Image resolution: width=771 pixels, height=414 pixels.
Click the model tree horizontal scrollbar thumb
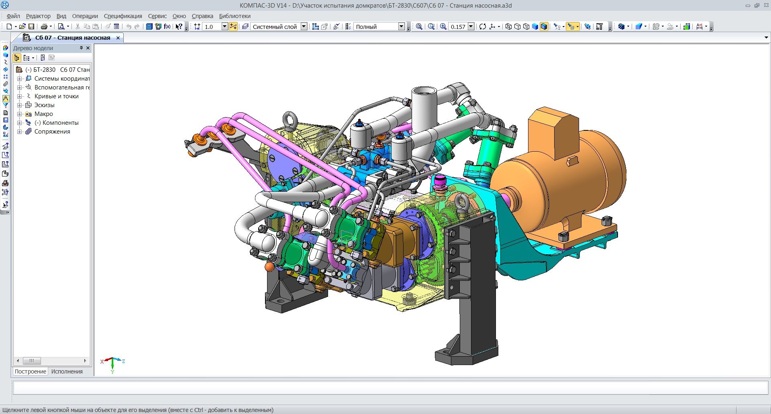[32, 361]
